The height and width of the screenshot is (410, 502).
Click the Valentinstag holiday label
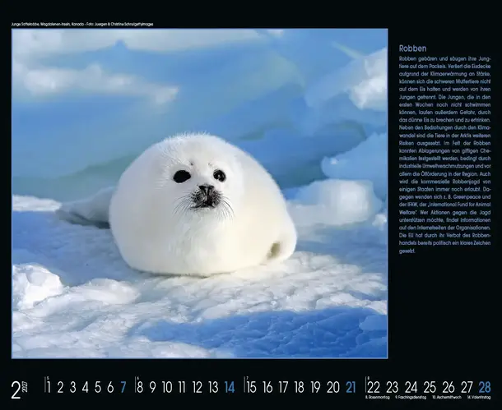(x=477, y=398)
